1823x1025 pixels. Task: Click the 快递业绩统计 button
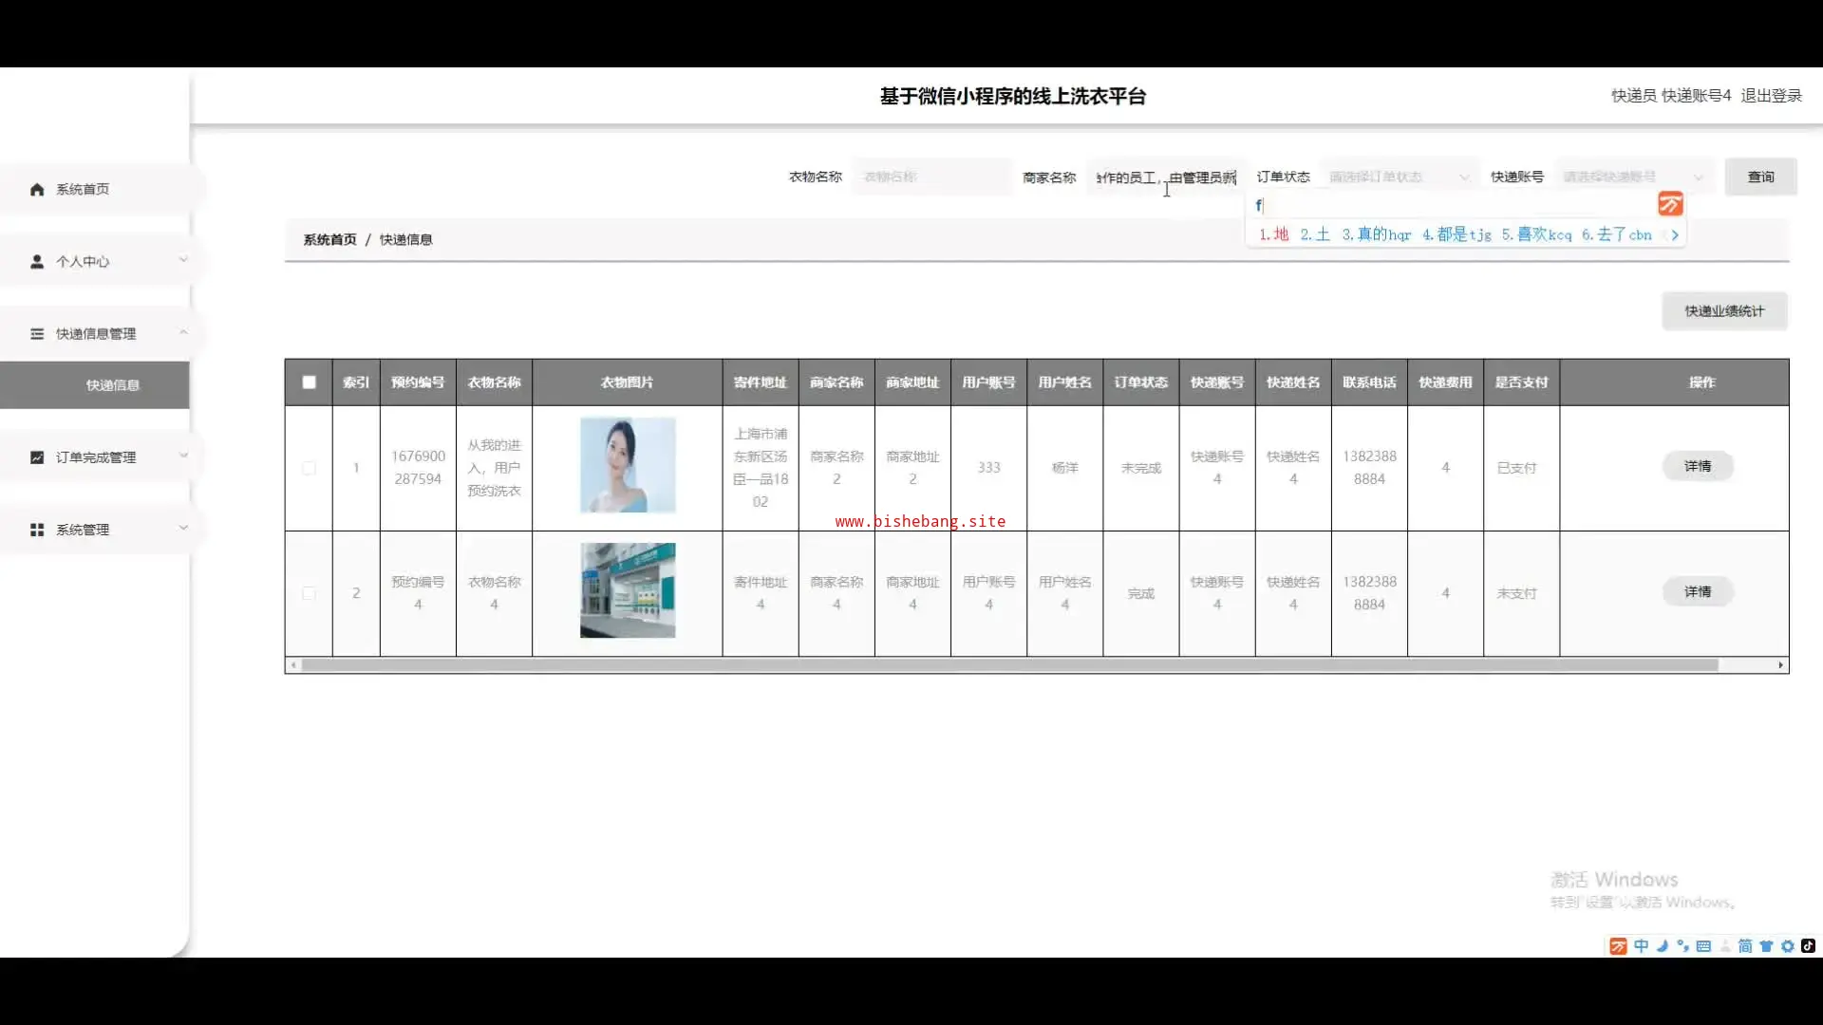point(1723,311)
